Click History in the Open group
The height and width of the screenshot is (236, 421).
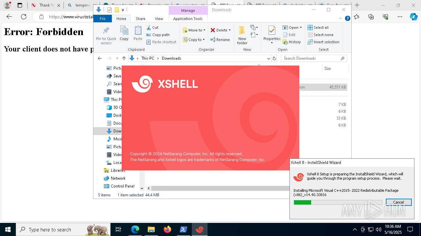tap(292, 42)
